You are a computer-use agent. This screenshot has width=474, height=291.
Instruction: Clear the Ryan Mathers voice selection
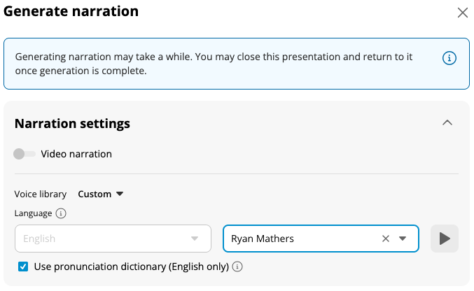[x=385, y=239]
